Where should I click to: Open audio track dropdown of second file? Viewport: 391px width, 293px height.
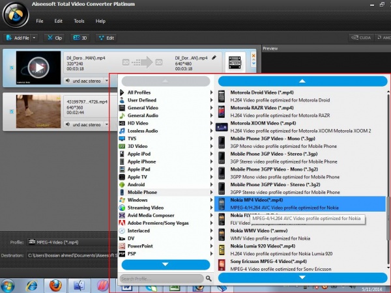(106, 124)
